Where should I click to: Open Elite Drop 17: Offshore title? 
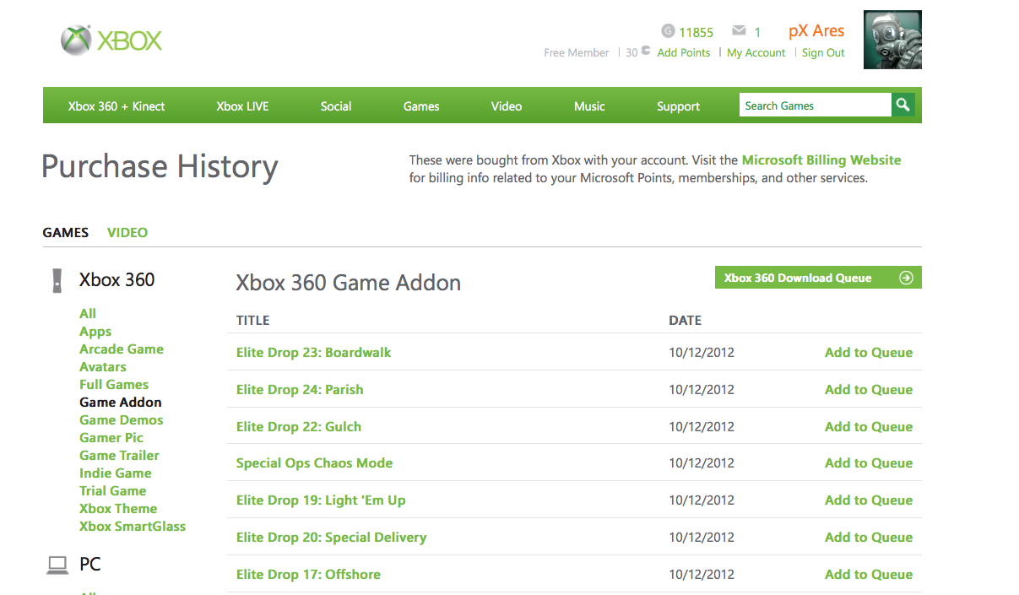(308, 574)
